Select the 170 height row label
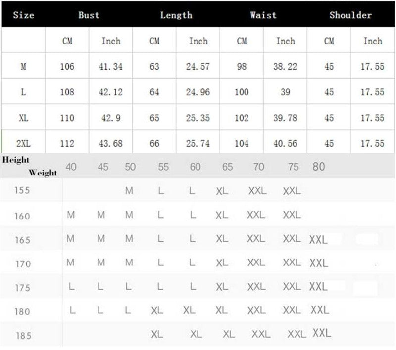 pyautogui.click(x=23, y=264)
